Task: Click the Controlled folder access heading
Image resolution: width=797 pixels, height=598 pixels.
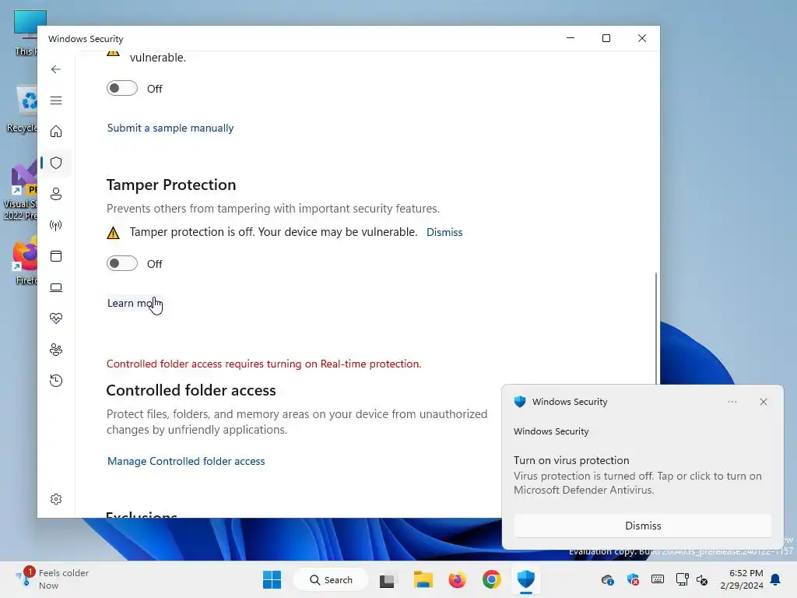Action: pyautogui.click(x=191, y=390)
